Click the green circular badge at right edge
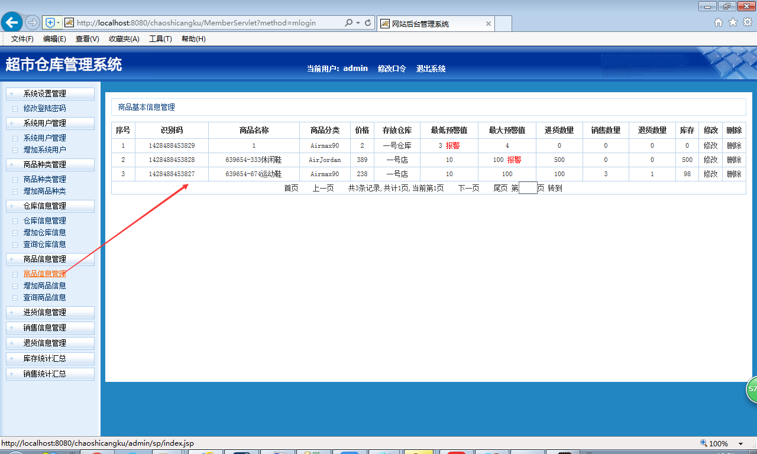This screenshot has width=757, height=454. pyautogui.click(x=752, y=390)
